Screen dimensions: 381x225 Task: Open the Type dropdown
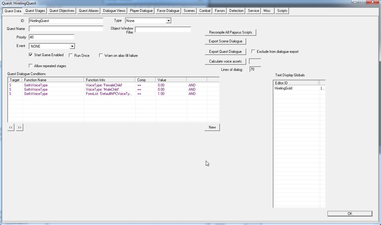[x=168, y=21]
